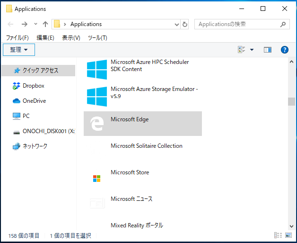Expand the view options dropdown arrow
Image resolution: width=297 pixels, height=243 pixels.
point(252,50)
